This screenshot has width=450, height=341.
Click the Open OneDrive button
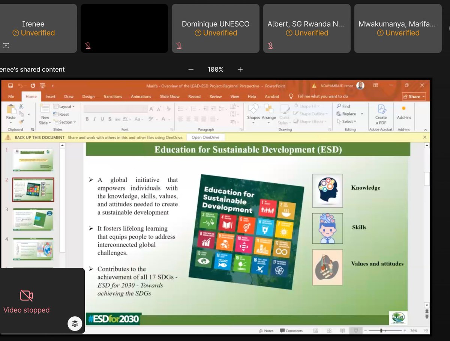coord(205,137)
